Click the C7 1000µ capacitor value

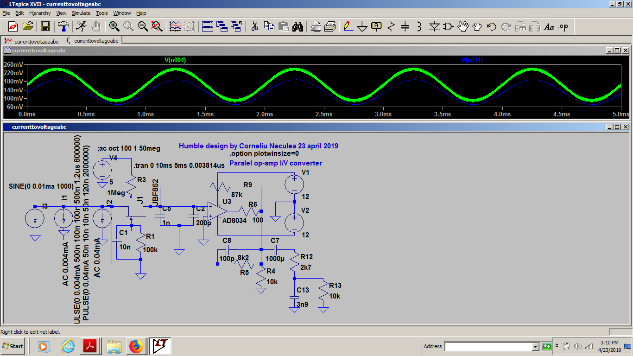[x=276, y=259]
